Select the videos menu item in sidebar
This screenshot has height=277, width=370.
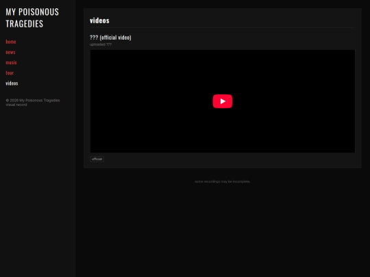(12, 83)
